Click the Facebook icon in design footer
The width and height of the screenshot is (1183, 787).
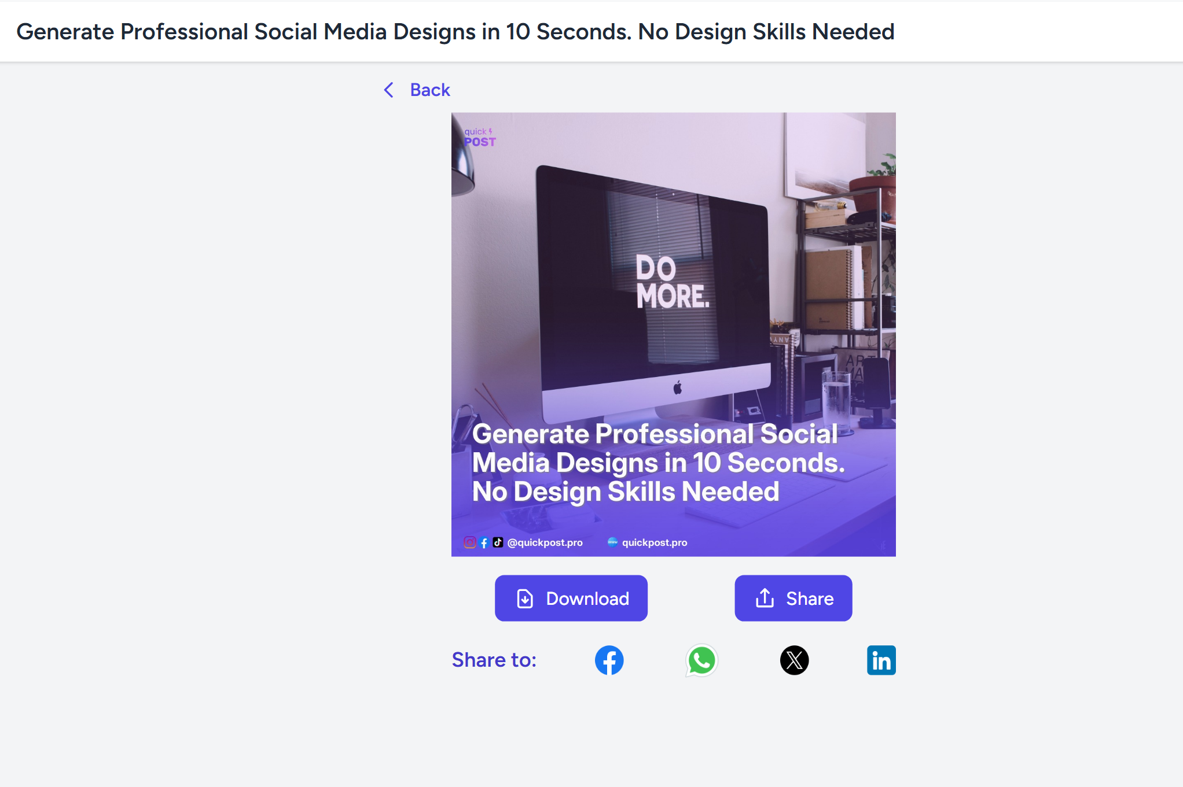tap(484, 542)
